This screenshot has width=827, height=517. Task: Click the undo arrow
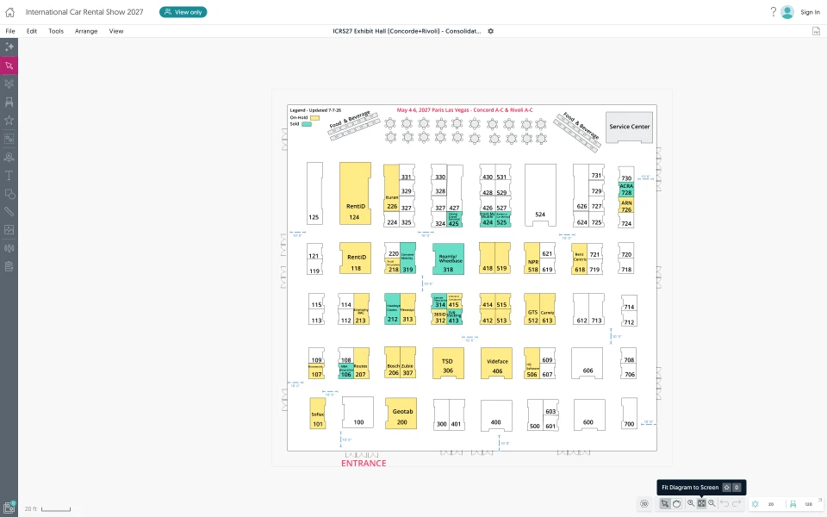724,504
